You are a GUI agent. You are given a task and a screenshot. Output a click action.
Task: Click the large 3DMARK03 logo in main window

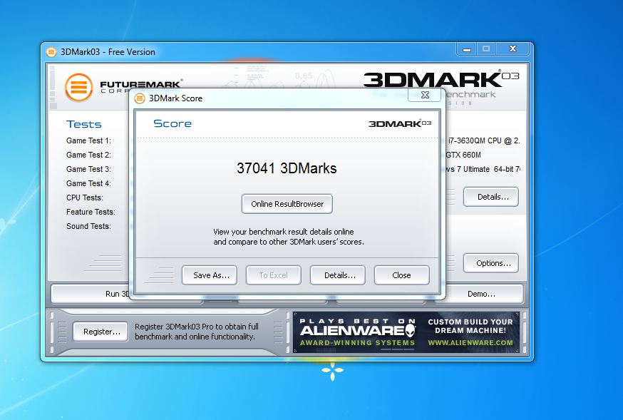pyautogui.click(x=441, y=79)
